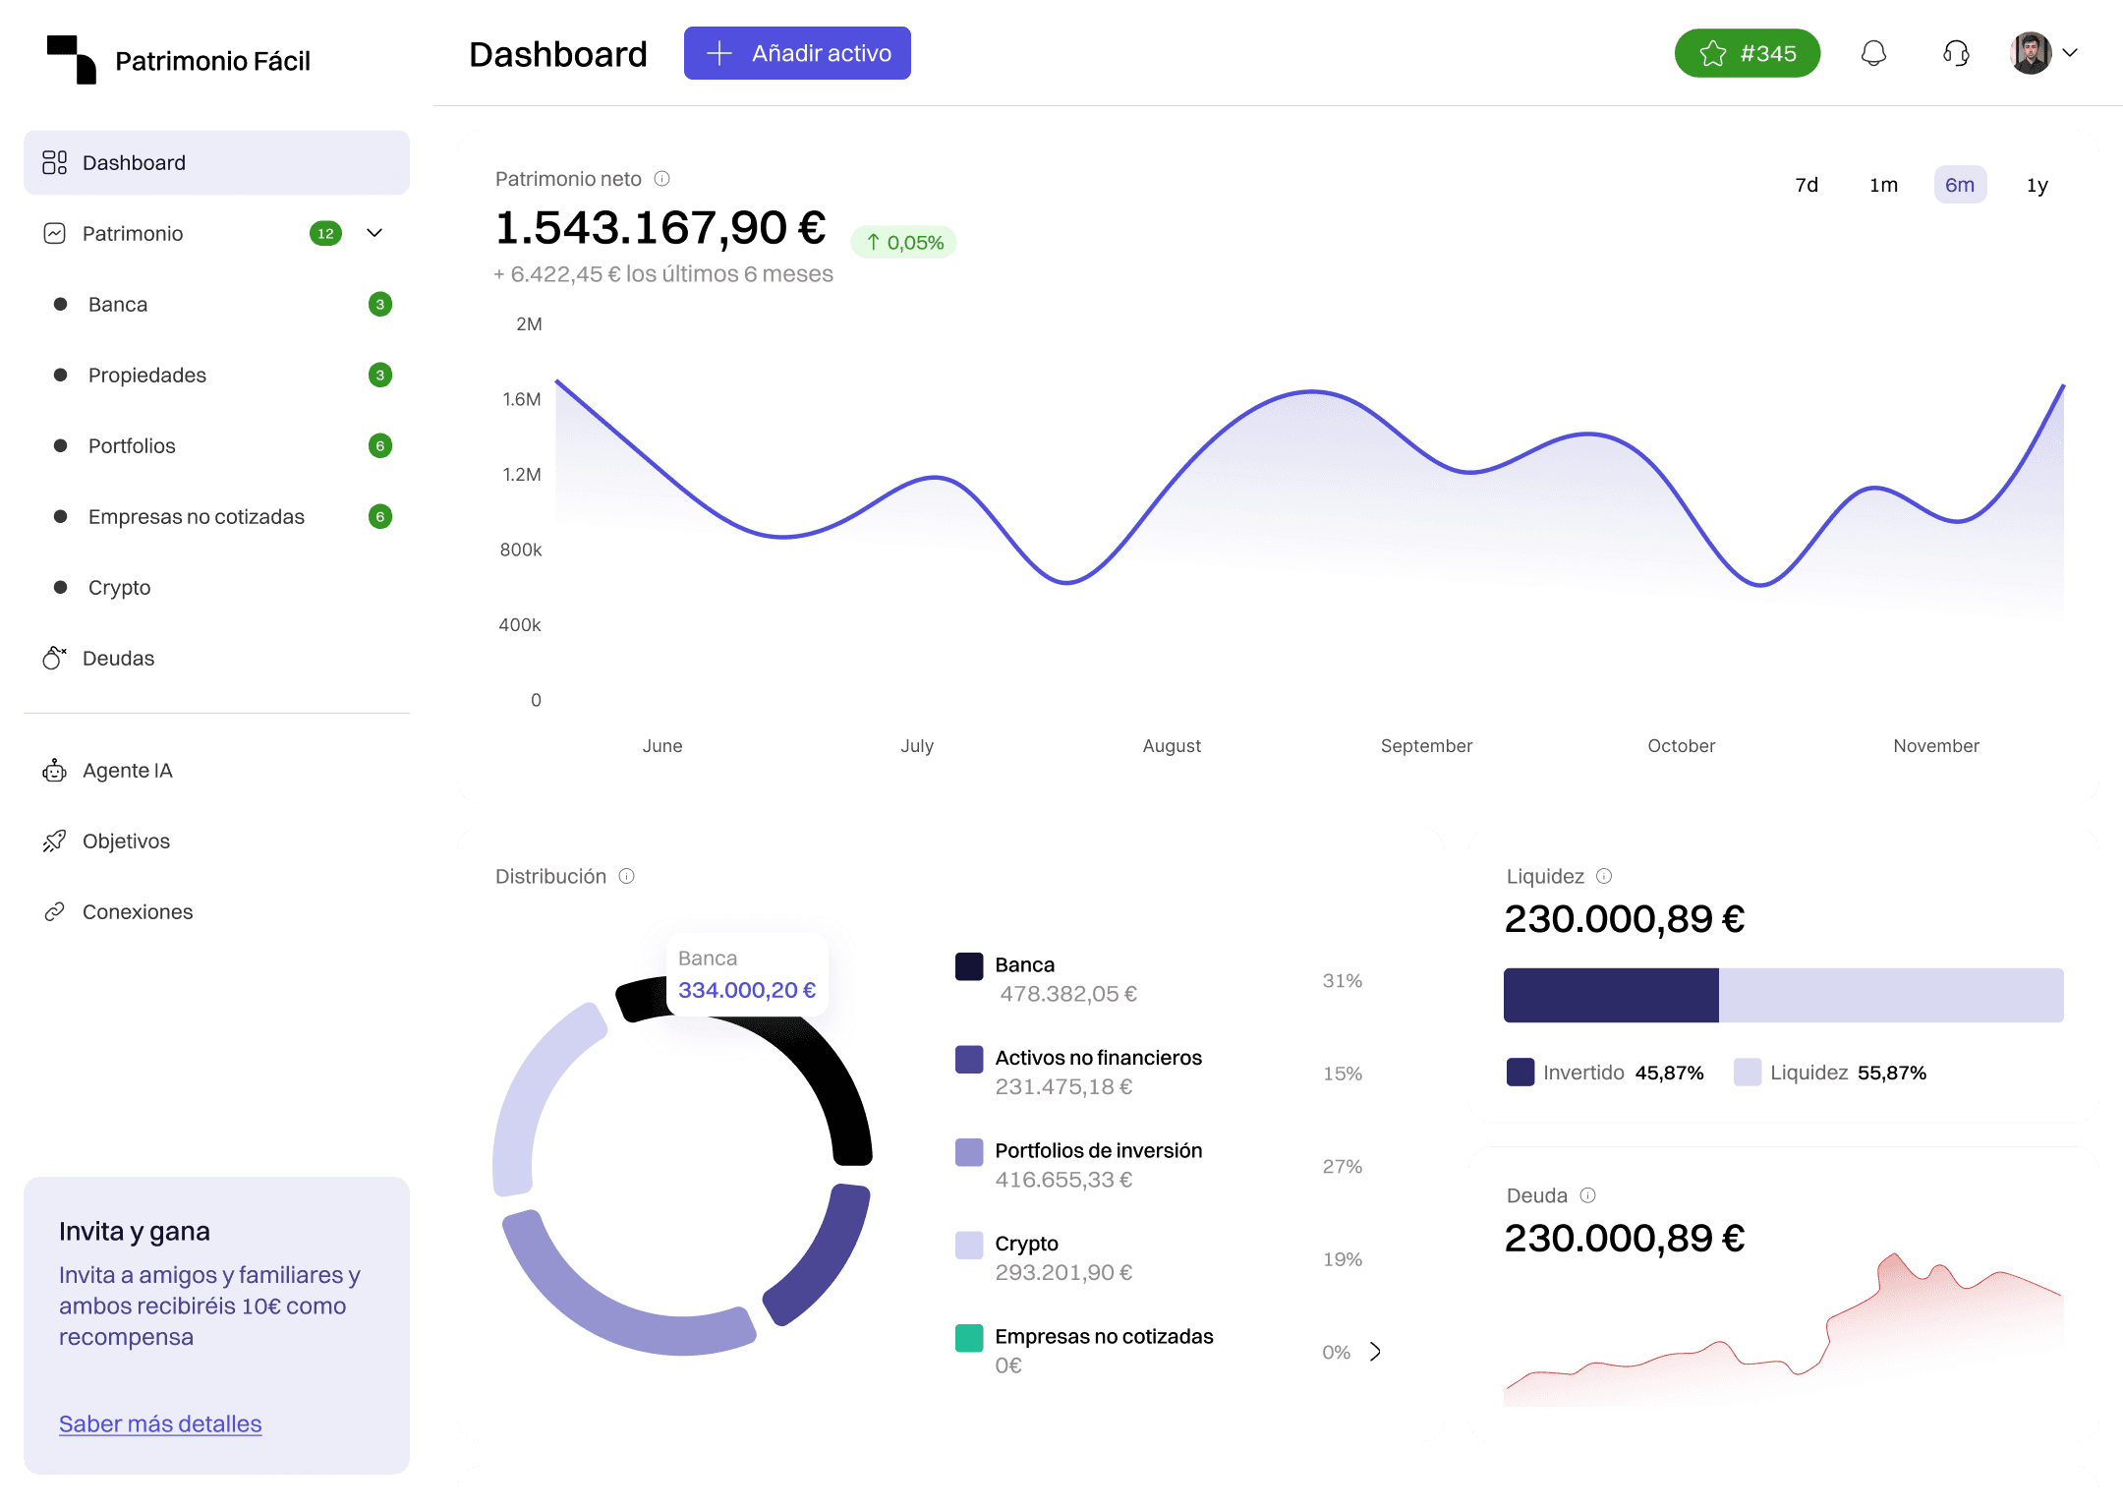Image resolution: width=2123 pixels, height=1510 pixels.
Task: Collapse the Patrimonio section chevron
Action: coord(373,234)
